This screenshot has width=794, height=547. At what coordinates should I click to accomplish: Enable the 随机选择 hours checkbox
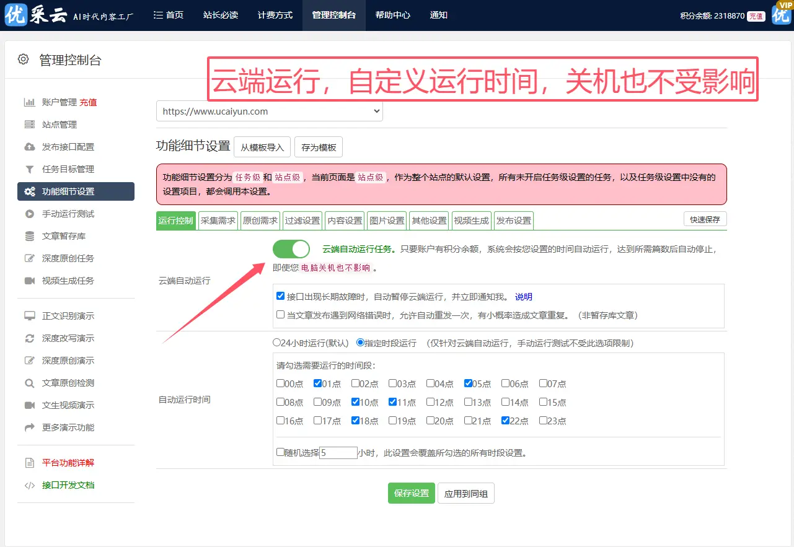pyautogui.click(x=281, y=452)
